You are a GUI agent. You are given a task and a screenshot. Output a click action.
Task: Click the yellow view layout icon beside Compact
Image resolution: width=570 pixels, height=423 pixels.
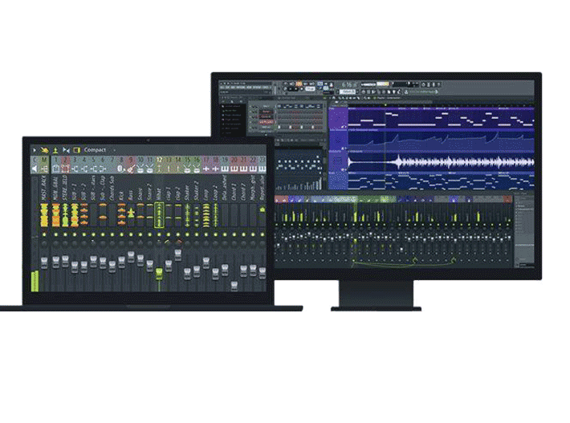(x=76, y=150)
